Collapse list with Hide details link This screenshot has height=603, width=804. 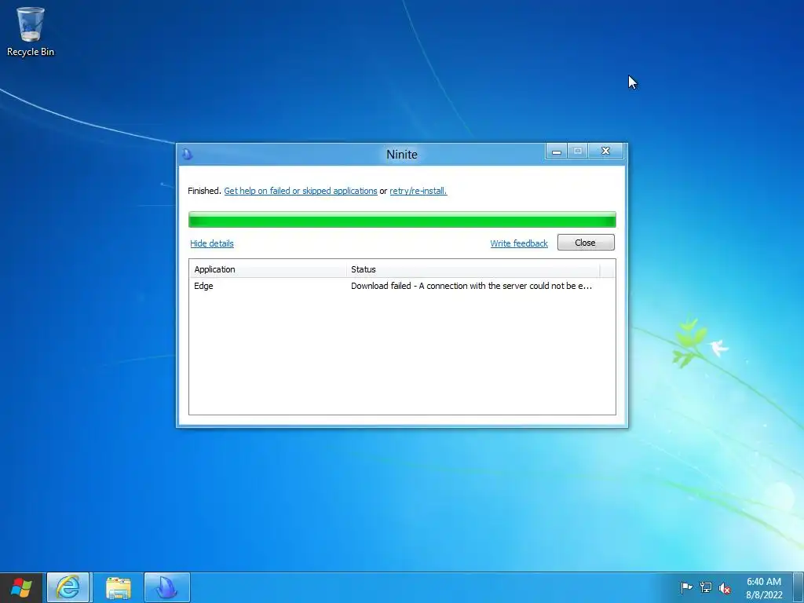[x=212, y=243]
